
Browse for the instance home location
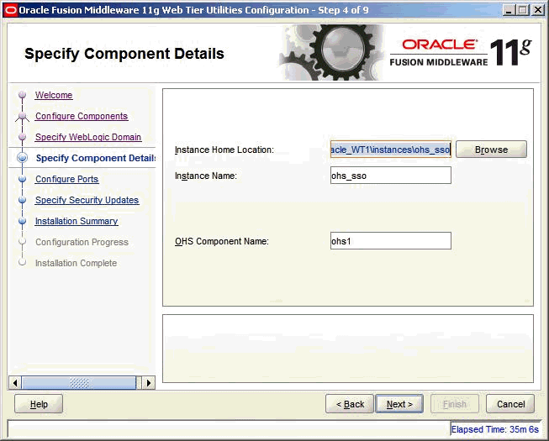491,150
